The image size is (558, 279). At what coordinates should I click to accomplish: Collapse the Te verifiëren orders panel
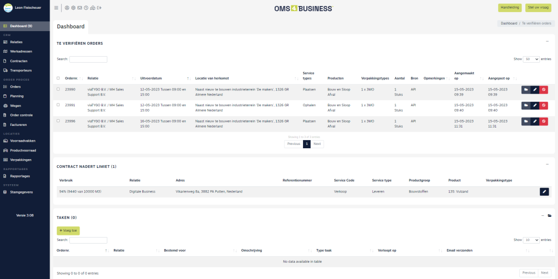click(x=547, y=41)
